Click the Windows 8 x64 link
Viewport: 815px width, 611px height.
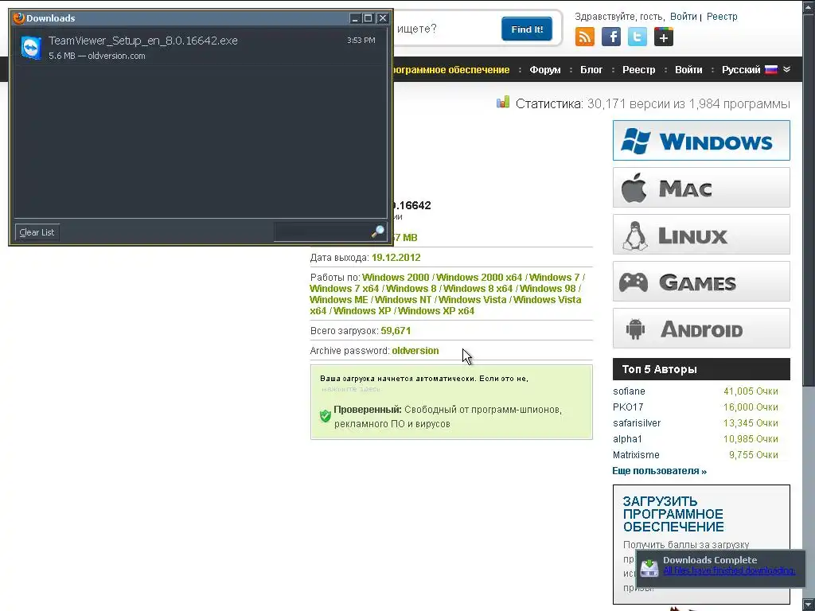point(478,288)
